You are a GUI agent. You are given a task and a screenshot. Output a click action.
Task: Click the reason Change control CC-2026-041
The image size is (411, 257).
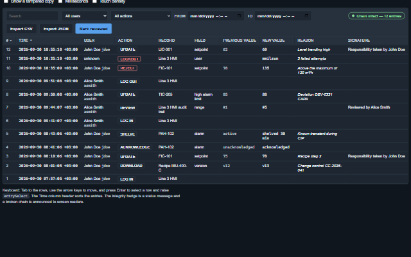click(320, 168)
